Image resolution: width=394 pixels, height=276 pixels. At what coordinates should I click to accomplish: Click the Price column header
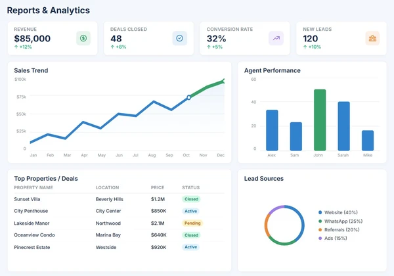click(x=158, y=187)
